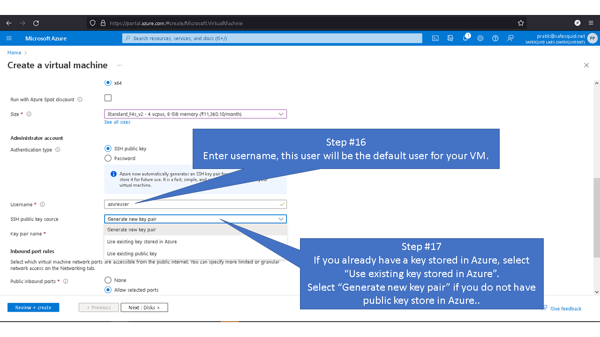This screenshot has width=600, height=337.
Task: Click the Username input field
Action: pyautogui.click(x=195, y=204)
